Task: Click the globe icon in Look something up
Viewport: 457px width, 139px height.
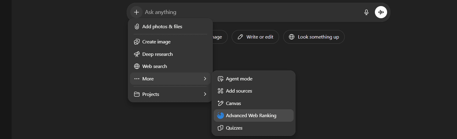Action: (x=292, y=37)
